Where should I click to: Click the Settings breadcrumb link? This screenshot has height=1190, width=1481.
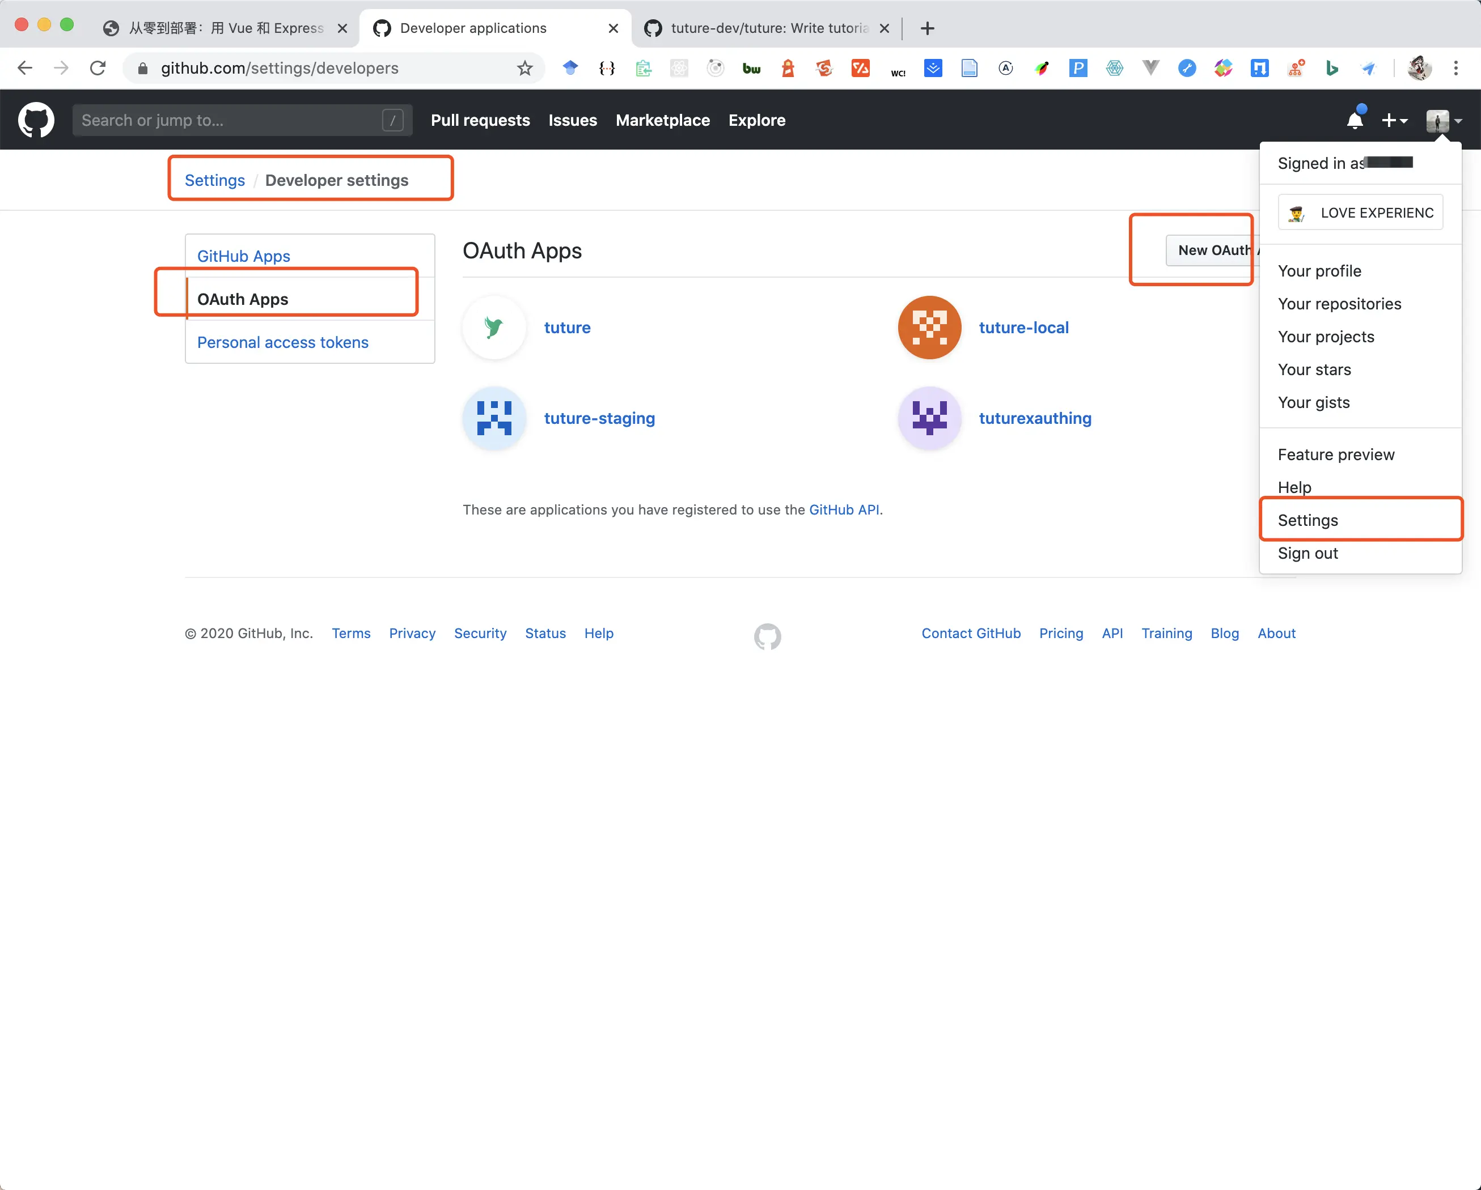214,181
